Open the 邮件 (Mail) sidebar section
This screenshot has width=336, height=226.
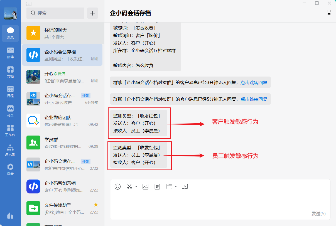click(x=10, y=53)
